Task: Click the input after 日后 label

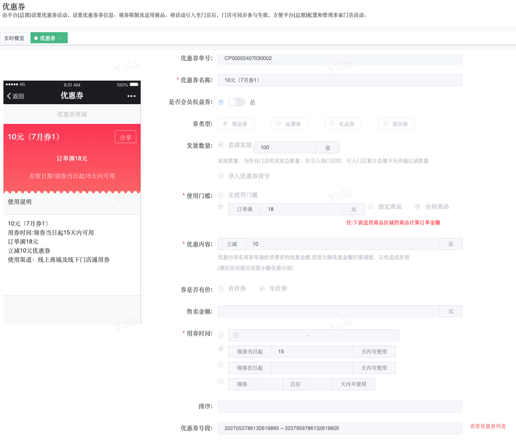Action: click(321, 384)
